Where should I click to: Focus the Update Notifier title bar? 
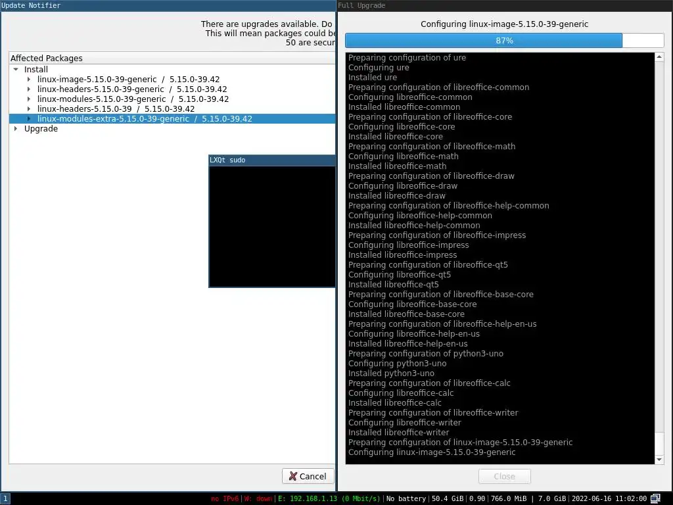168,5
